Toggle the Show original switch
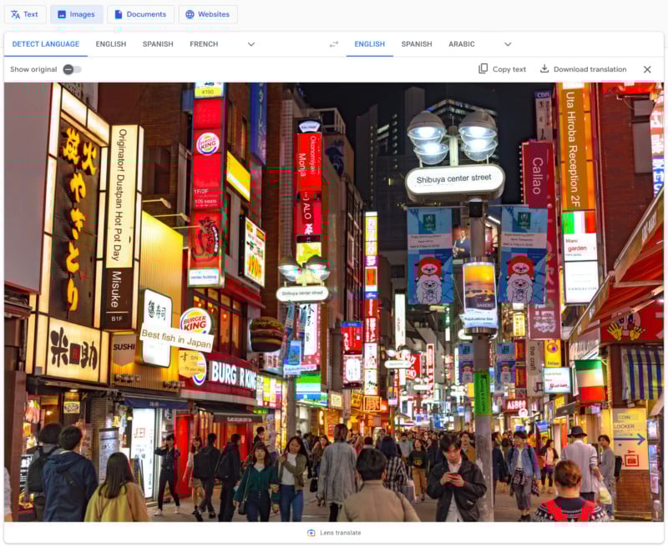 coord(72,69)
